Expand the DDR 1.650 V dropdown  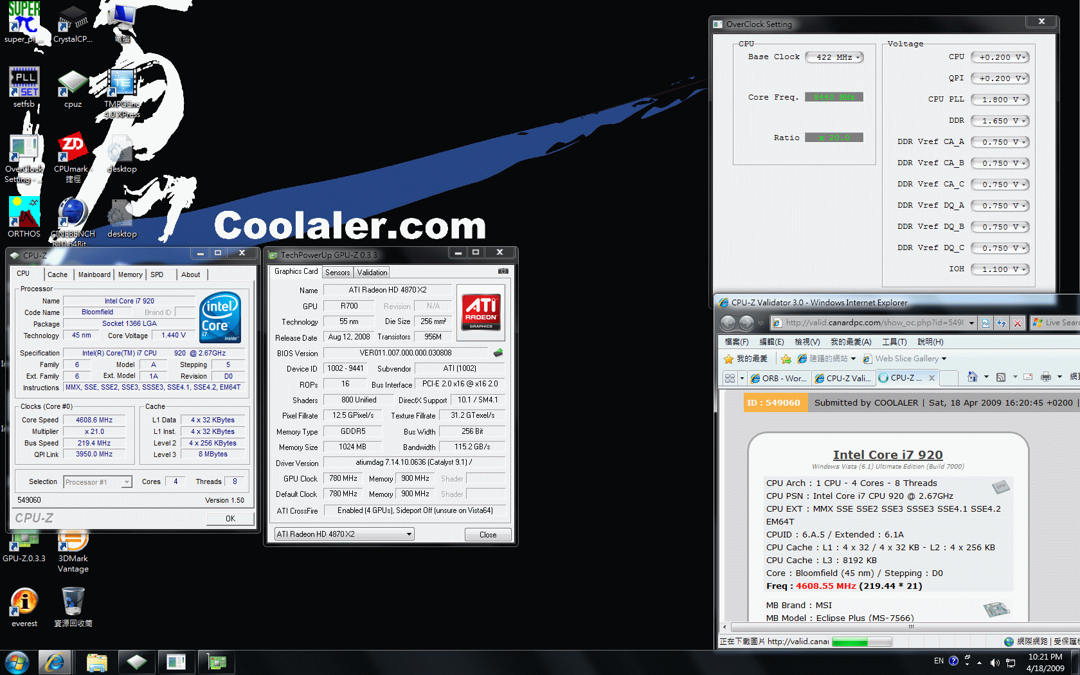[x=1000, y=121]
